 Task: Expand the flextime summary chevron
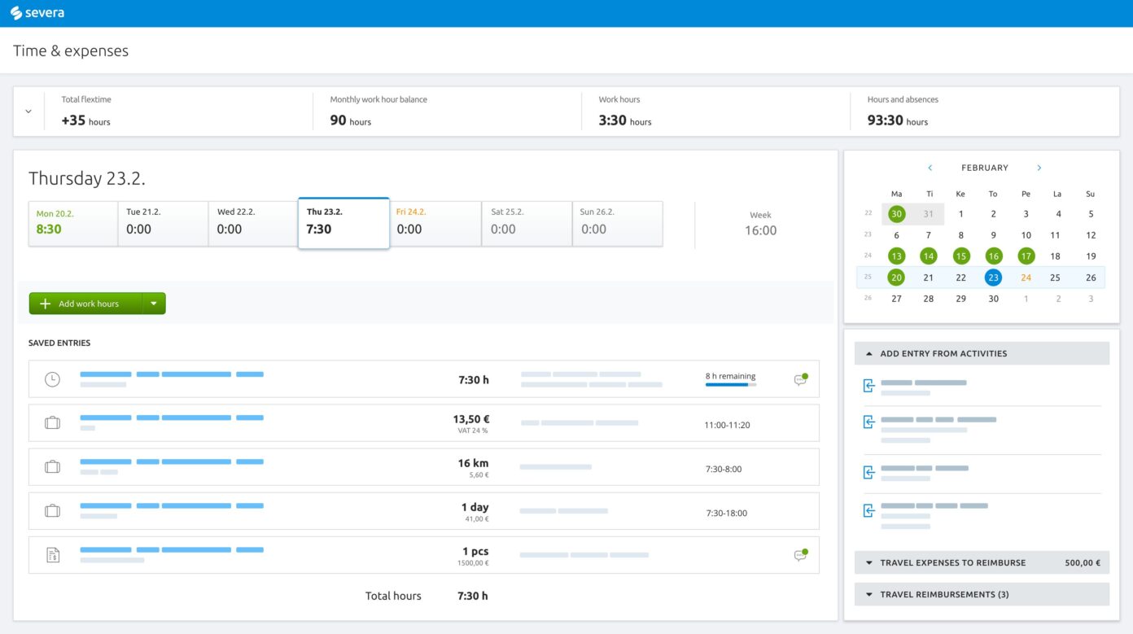(x=28, y=111)
